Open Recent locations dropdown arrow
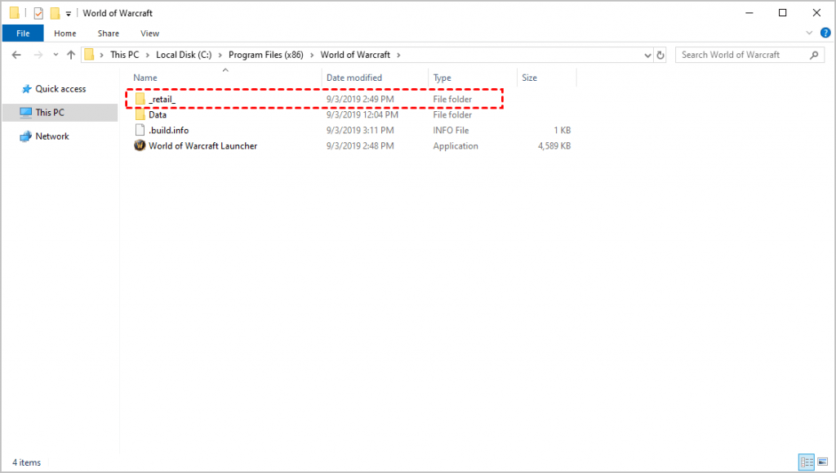The image size is (836, 473). coord(56,55)
